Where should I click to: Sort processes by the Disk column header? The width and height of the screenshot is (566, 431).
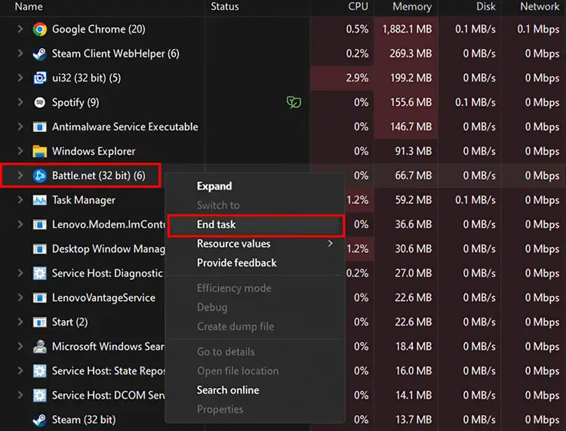[485, 7]
